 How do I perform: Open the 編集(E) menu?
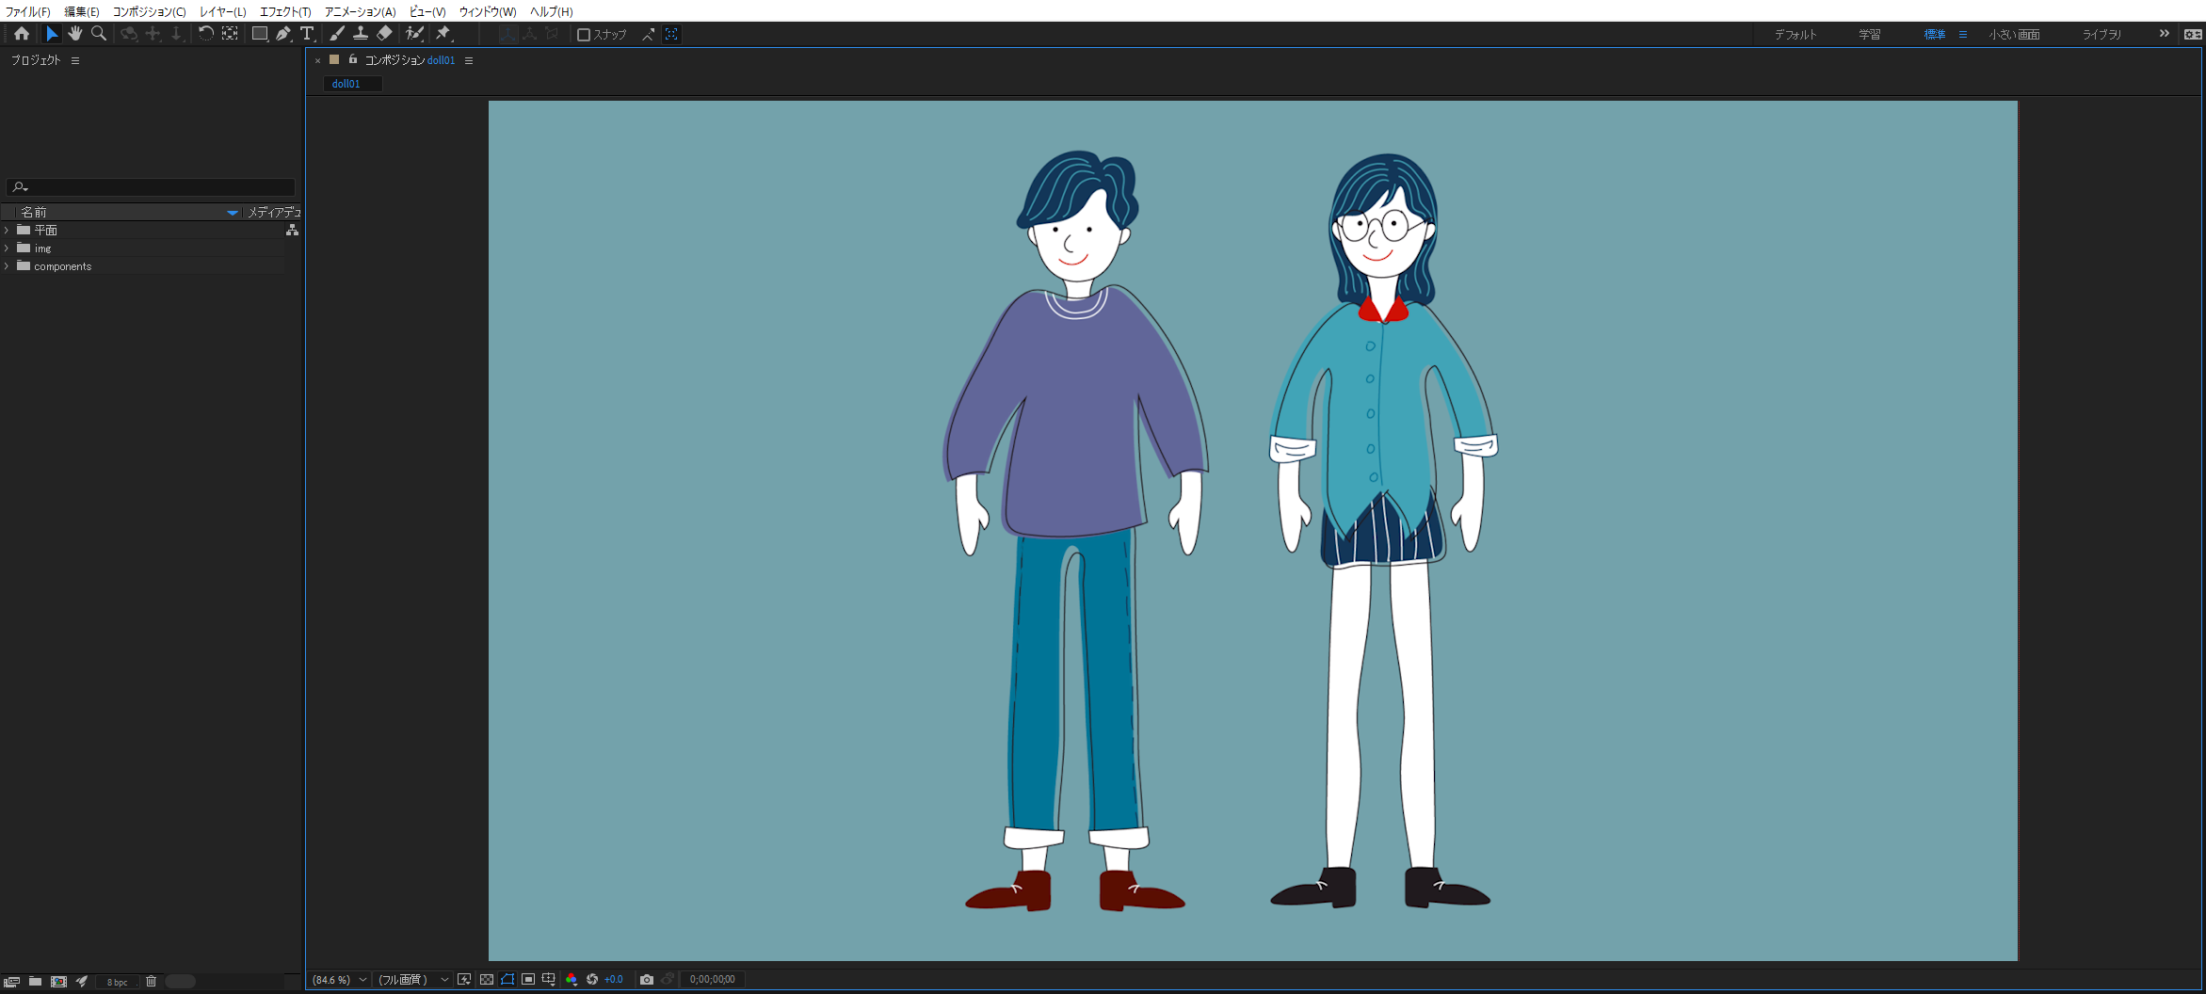coord(81,11)
